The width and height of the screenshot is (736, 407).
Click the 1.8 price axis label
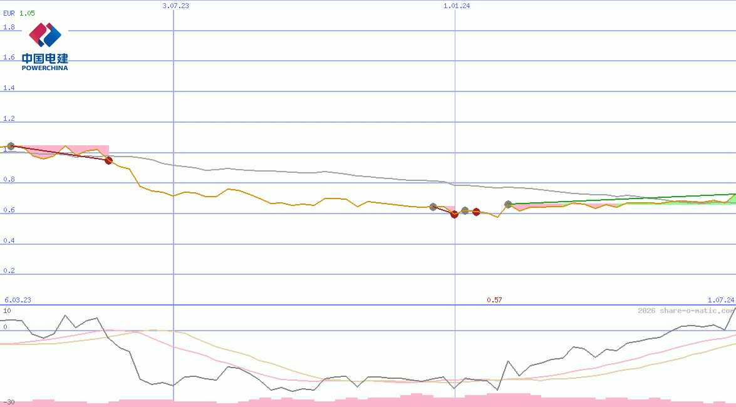point(9,28)
